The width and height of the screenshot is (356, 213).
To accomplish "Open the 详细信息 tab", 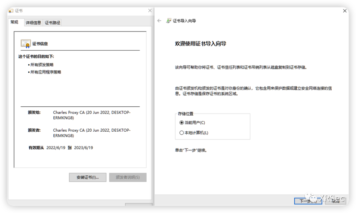I will tap(33, 23).
